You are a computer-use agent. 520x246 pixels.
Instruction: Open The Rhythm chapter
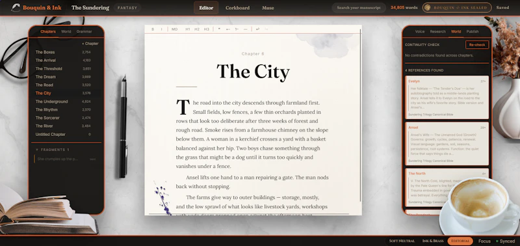tap(63, 109)
